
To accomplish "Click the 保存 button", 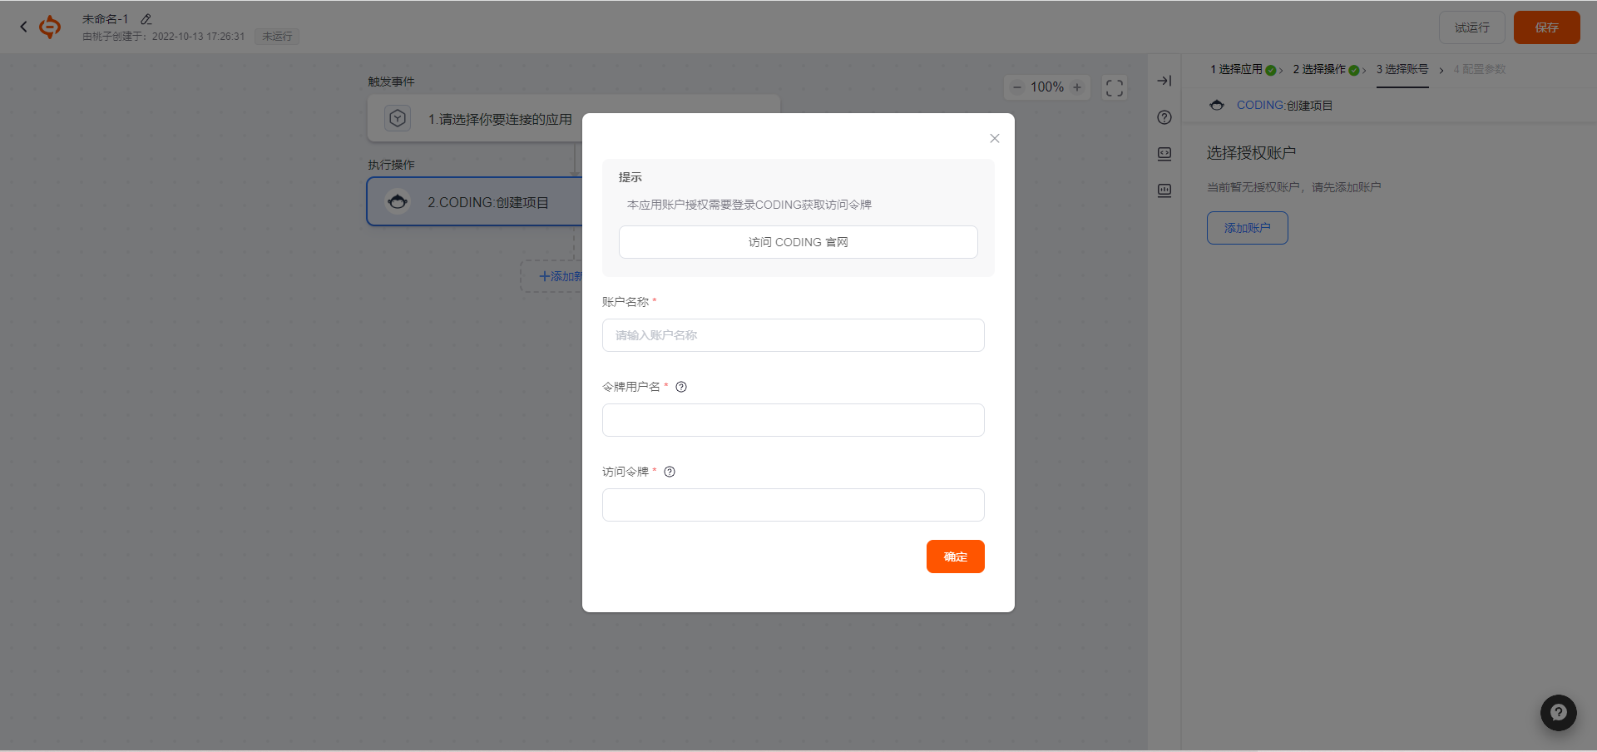I will (1547, 27).
